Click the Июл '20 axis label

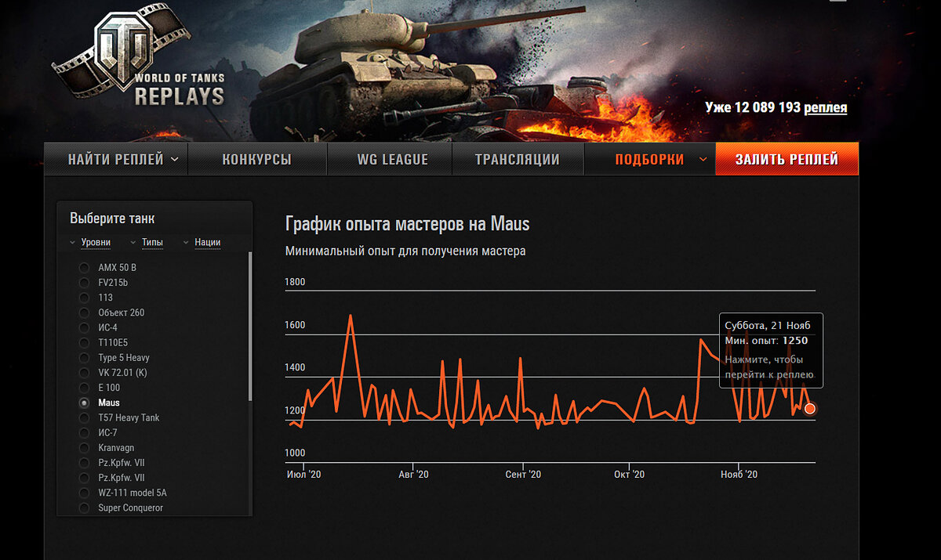pyautogui.click(x=304, y=475)
